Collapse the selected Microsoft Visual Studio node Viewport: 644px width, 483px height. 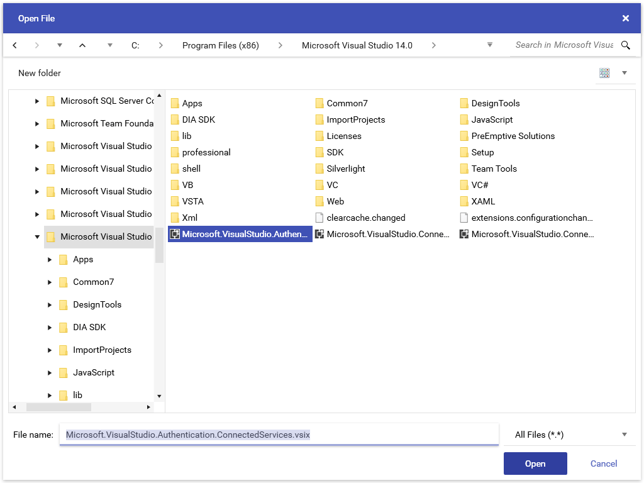point(37,236)
